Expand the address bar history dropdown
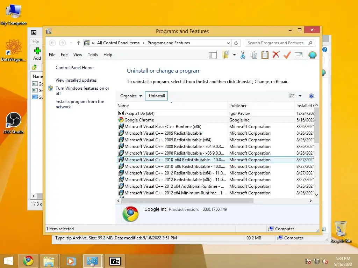358x268 pixels. click(x=228, y=43)
